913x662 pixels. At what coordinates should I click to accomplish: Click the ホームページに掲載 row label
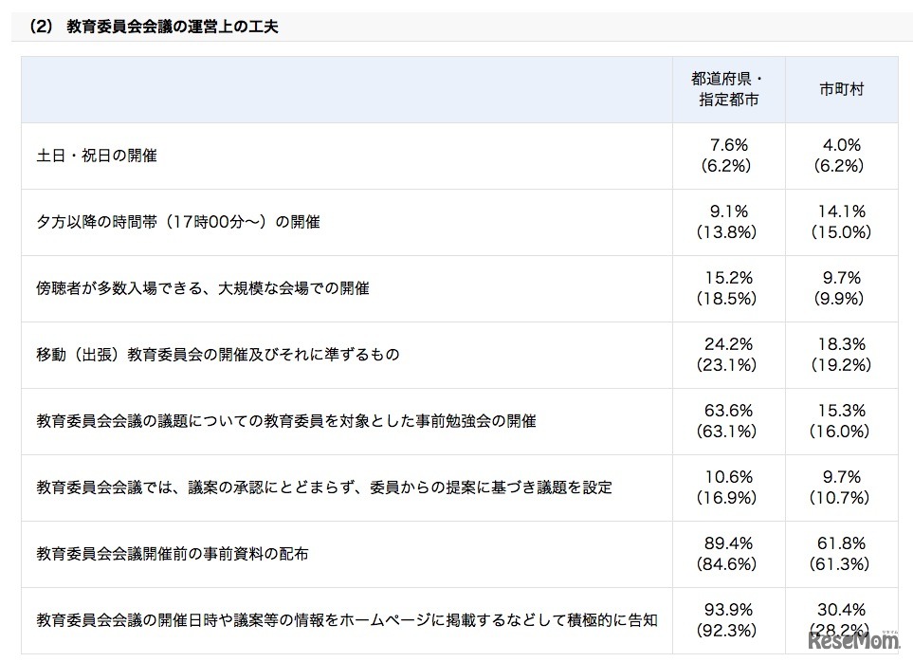click(347, 619)
